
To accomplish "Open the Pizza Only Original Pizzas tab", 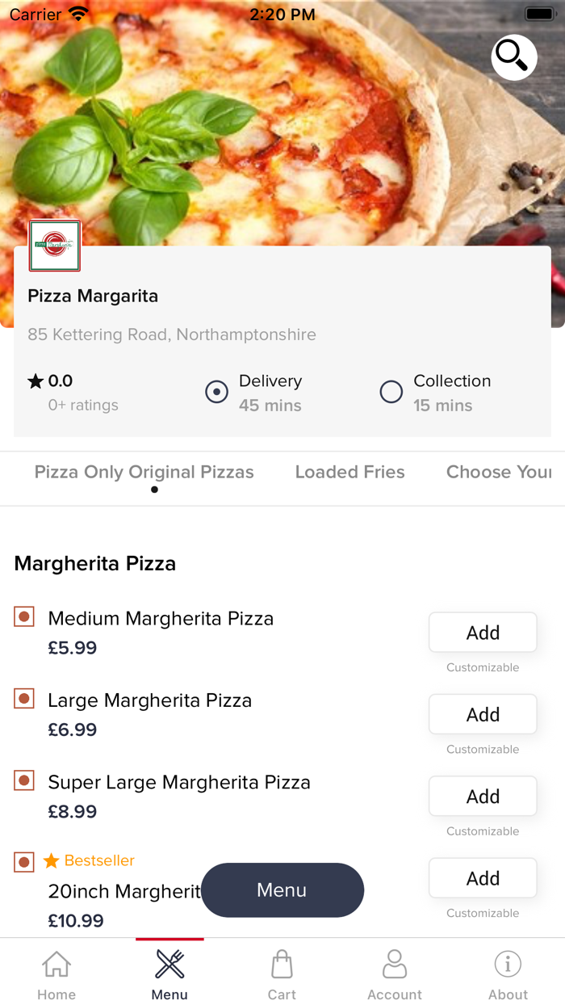I will click(x=144, y=472).
